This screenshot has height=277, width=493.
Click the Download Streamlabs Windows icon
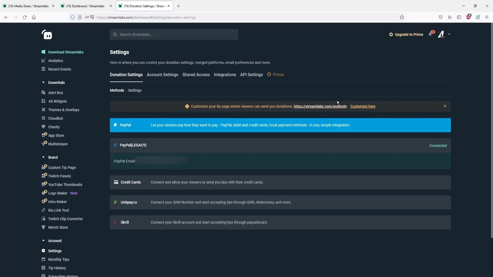click(x=43, y=52)
